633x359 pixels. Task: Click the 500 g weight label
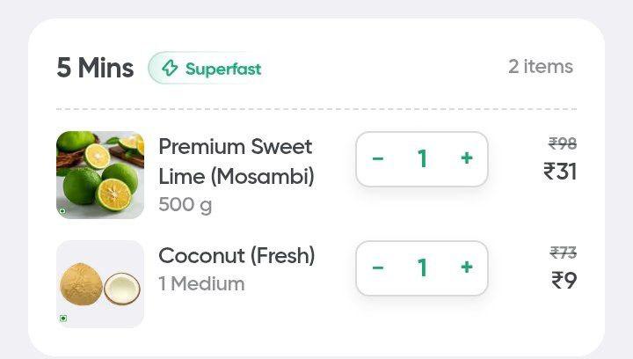[x=185, y=205]
